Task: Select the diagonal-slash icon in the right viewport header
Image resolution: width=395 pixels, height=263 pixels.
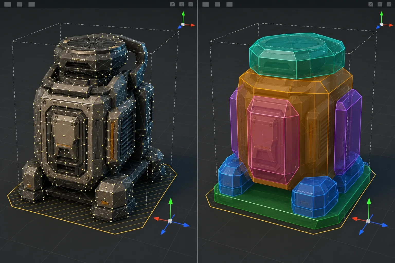Action: [371, 4]
